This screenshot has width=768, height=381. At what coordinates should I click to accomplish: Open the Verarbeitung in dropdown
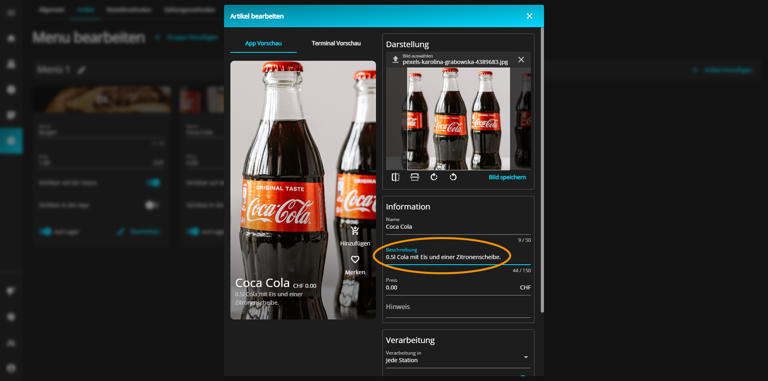[458, 357]
